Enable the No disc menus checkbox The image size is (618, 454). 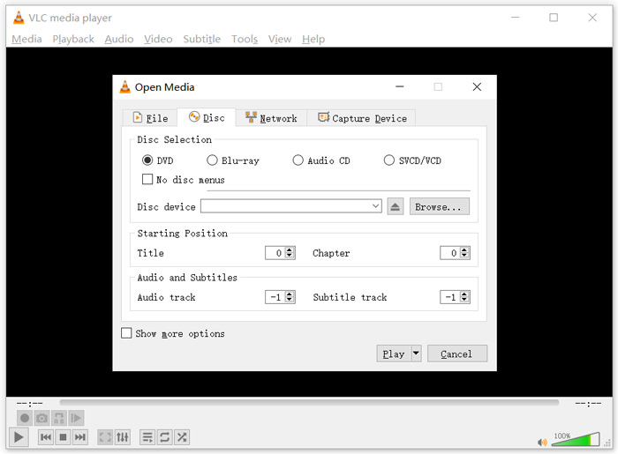[x=147, y=180]
